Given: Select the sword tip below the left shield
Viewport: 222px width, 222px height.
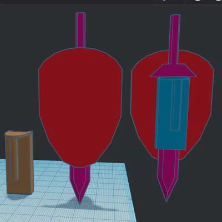Looking at the screenshot, I should [80, 184].
